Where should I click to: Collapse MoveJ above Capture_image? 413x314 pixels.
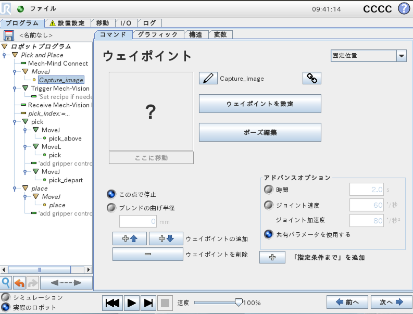[x=26, y=71]
